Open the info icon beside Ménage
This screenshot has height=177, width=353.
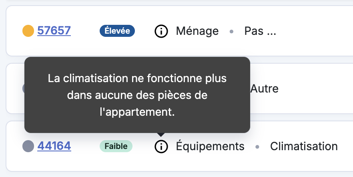tap(161, 31)
